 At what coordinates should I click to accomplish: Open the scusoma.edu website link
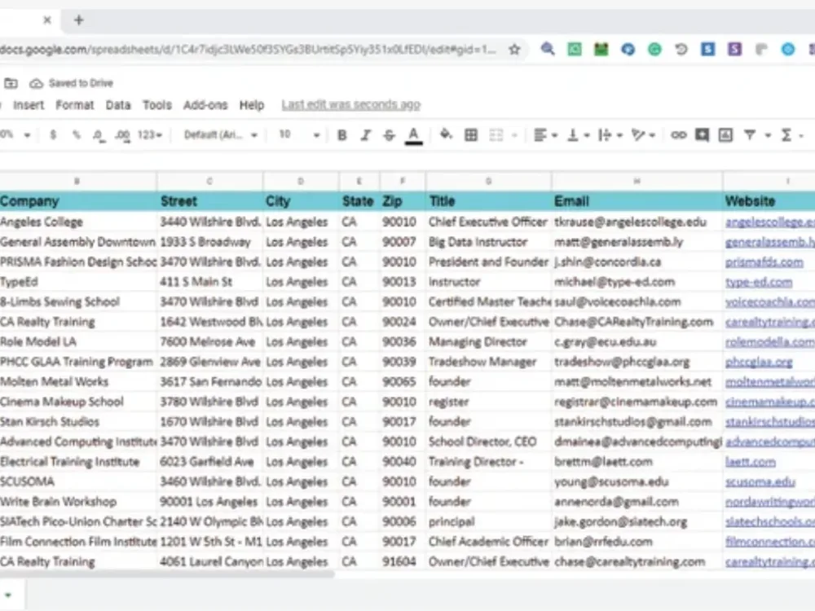click(x=760, y=482)
